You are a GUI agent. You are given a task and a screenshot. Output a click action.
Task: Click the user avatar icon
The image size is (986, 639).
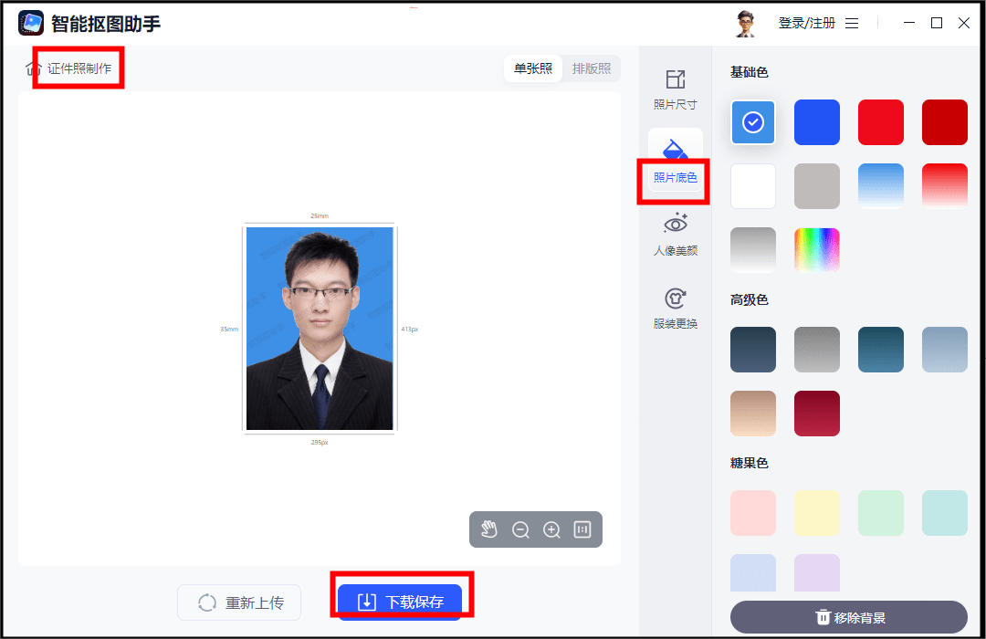pos(746,23)
